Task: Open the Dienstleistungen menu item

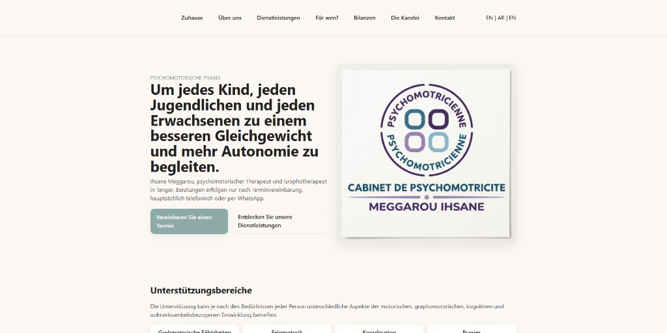Action: click(278, 18)
